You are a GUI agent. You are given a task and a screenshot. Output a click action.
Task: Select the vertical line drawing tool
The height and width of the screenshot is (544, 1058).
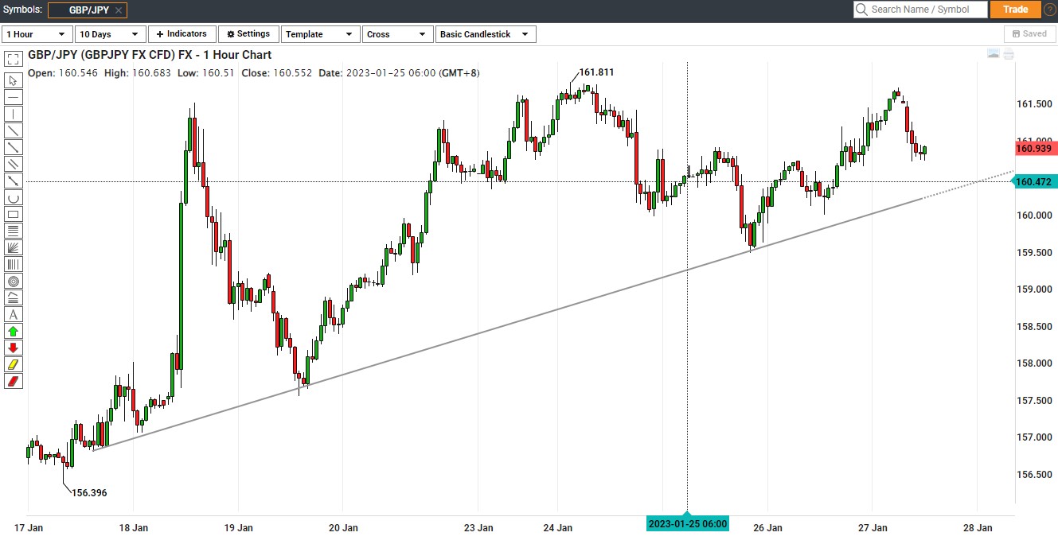[14, 114]
